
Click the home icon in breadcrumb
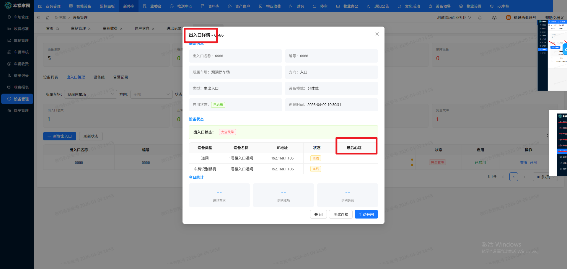pyautogui.click(x=48, y=18)
